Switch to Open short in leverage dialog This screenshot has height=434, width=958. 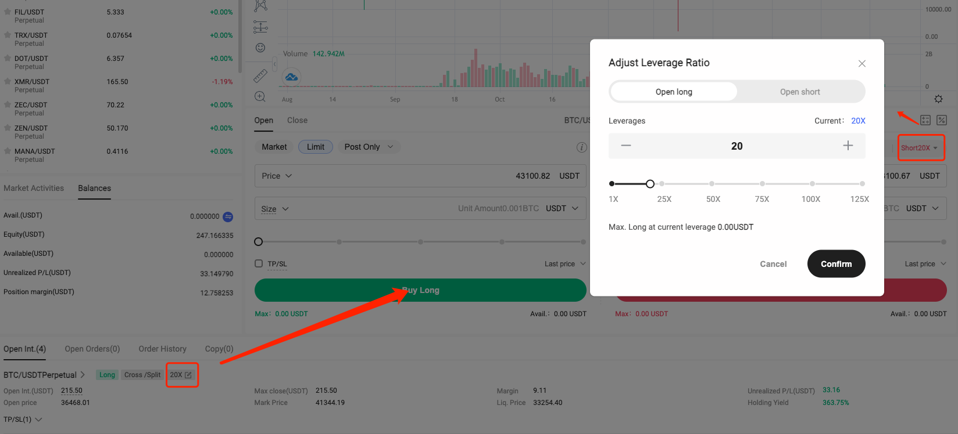(800, 92)
